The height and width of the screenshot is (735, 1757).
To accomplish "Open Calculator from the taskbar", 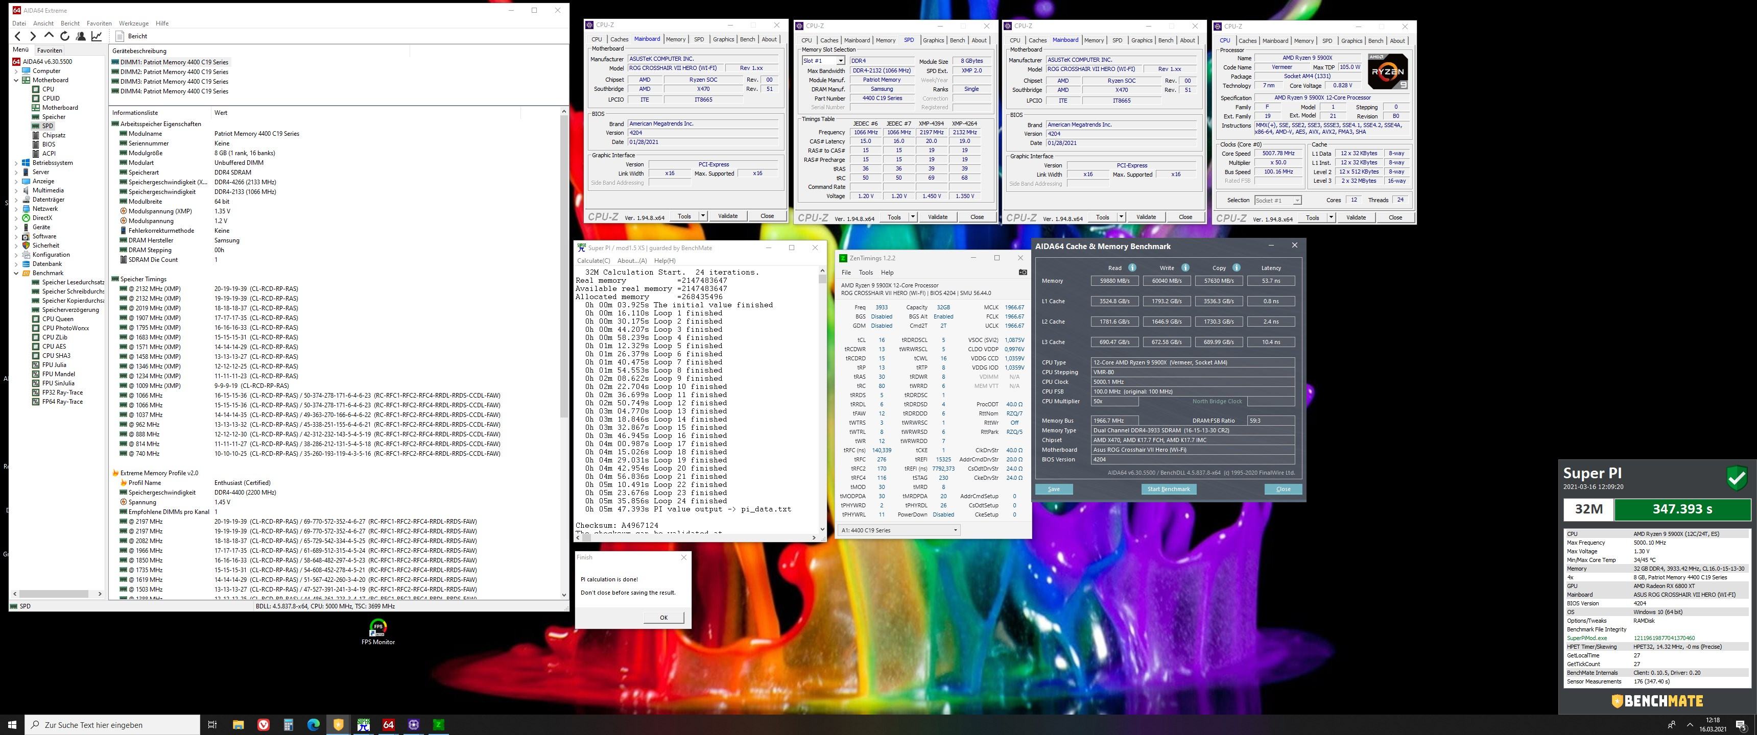I will 289,725.
